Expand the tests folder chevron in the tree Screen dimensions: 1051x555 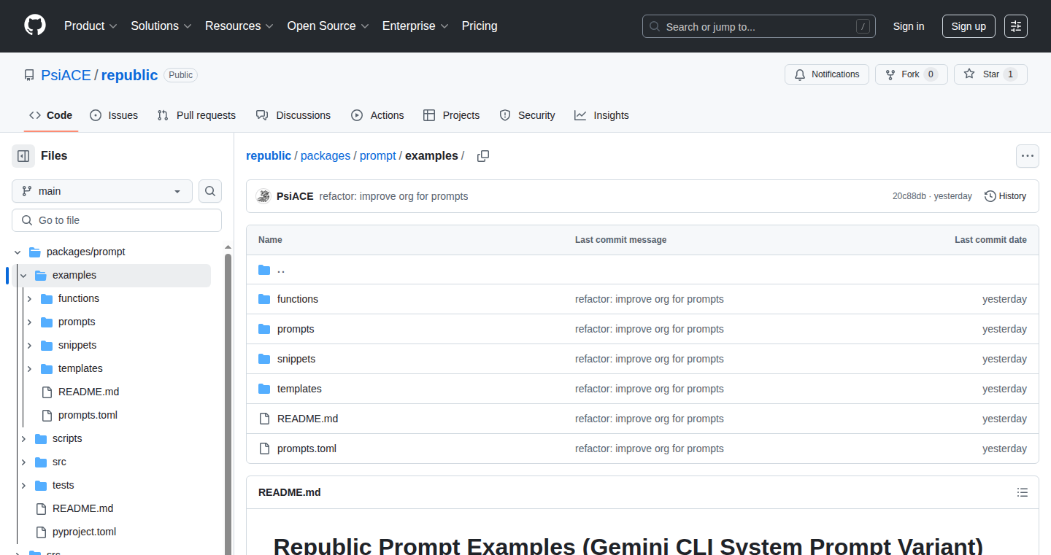tap(23, 485)
